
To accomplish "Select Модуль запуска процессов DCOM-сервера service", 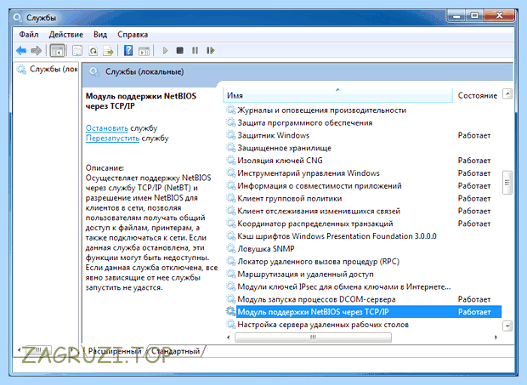I will [316, 299].
